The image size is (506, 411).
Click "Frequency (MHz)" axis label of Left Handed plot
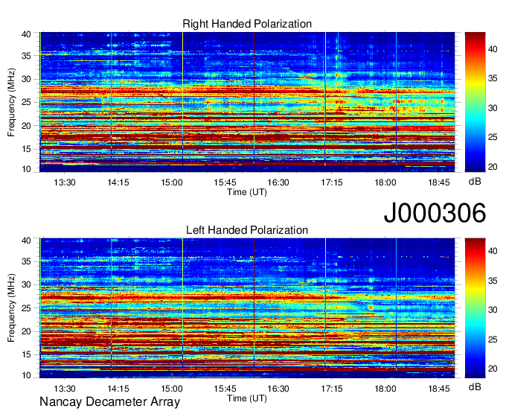point(11,308)
